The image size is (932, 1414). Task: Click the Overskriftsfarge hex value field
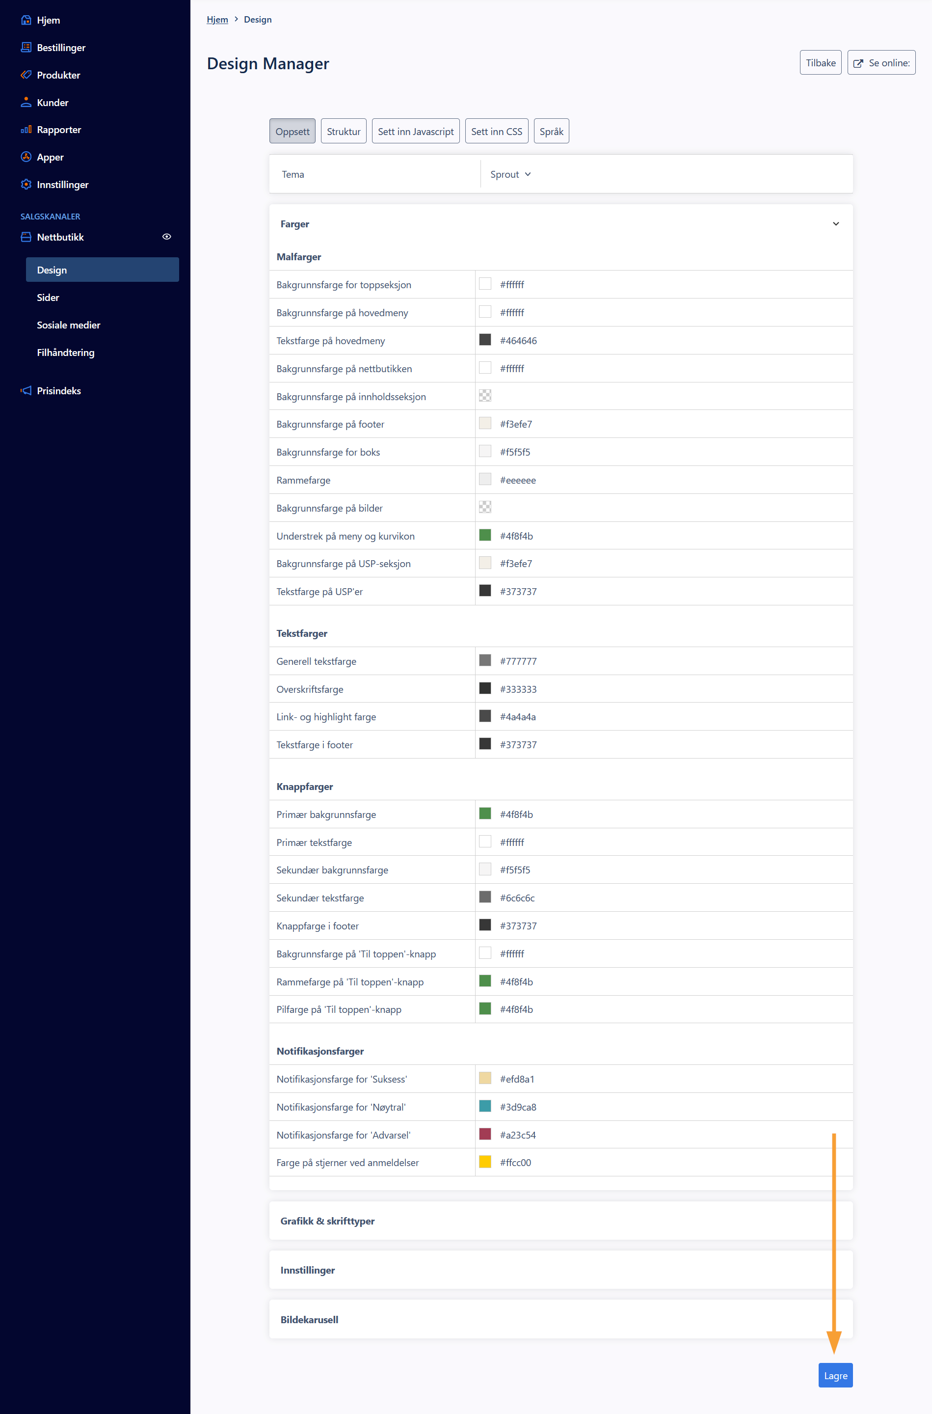pyautogui.click(x=518, y=689)
